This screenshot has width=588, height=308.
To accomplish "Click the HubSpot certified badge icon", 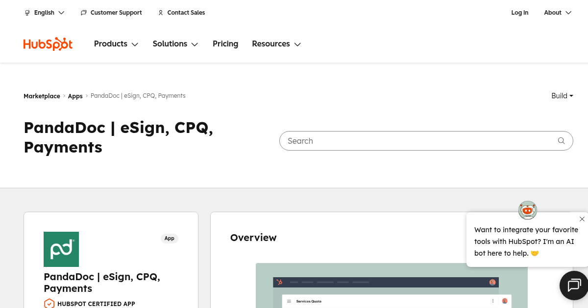I will pyautogui.click(x=49, y=304).
